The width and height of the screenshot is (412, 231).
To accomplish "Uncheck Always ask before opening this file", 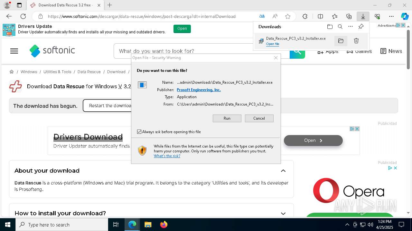I will point(139,132).
